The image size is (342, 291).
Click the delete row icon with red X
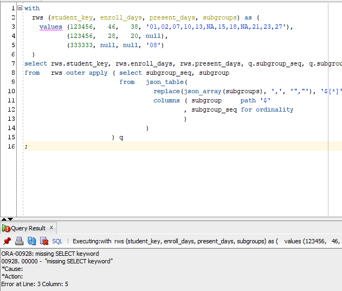pos(44,241)
